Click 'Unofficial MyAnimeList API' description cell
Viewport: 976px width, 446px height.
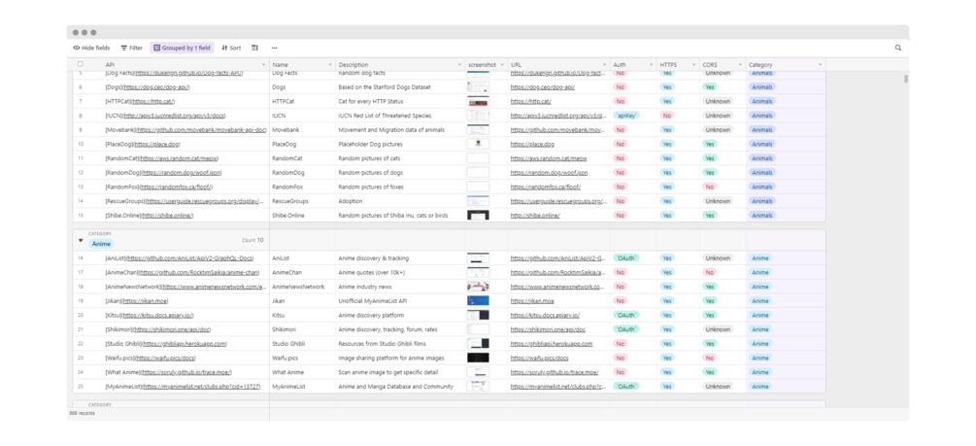(400, 301)
